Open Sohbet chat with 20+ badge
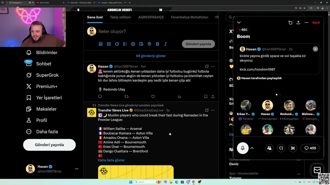Image resolution: width=330 pixels, height=185 pixels. [x=39, y=64]
